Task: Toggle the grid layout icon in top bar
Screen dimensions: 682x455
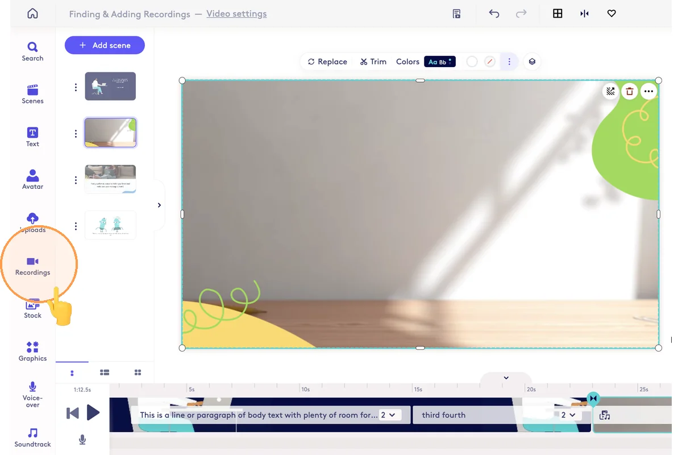Action: tap(558, 14)
